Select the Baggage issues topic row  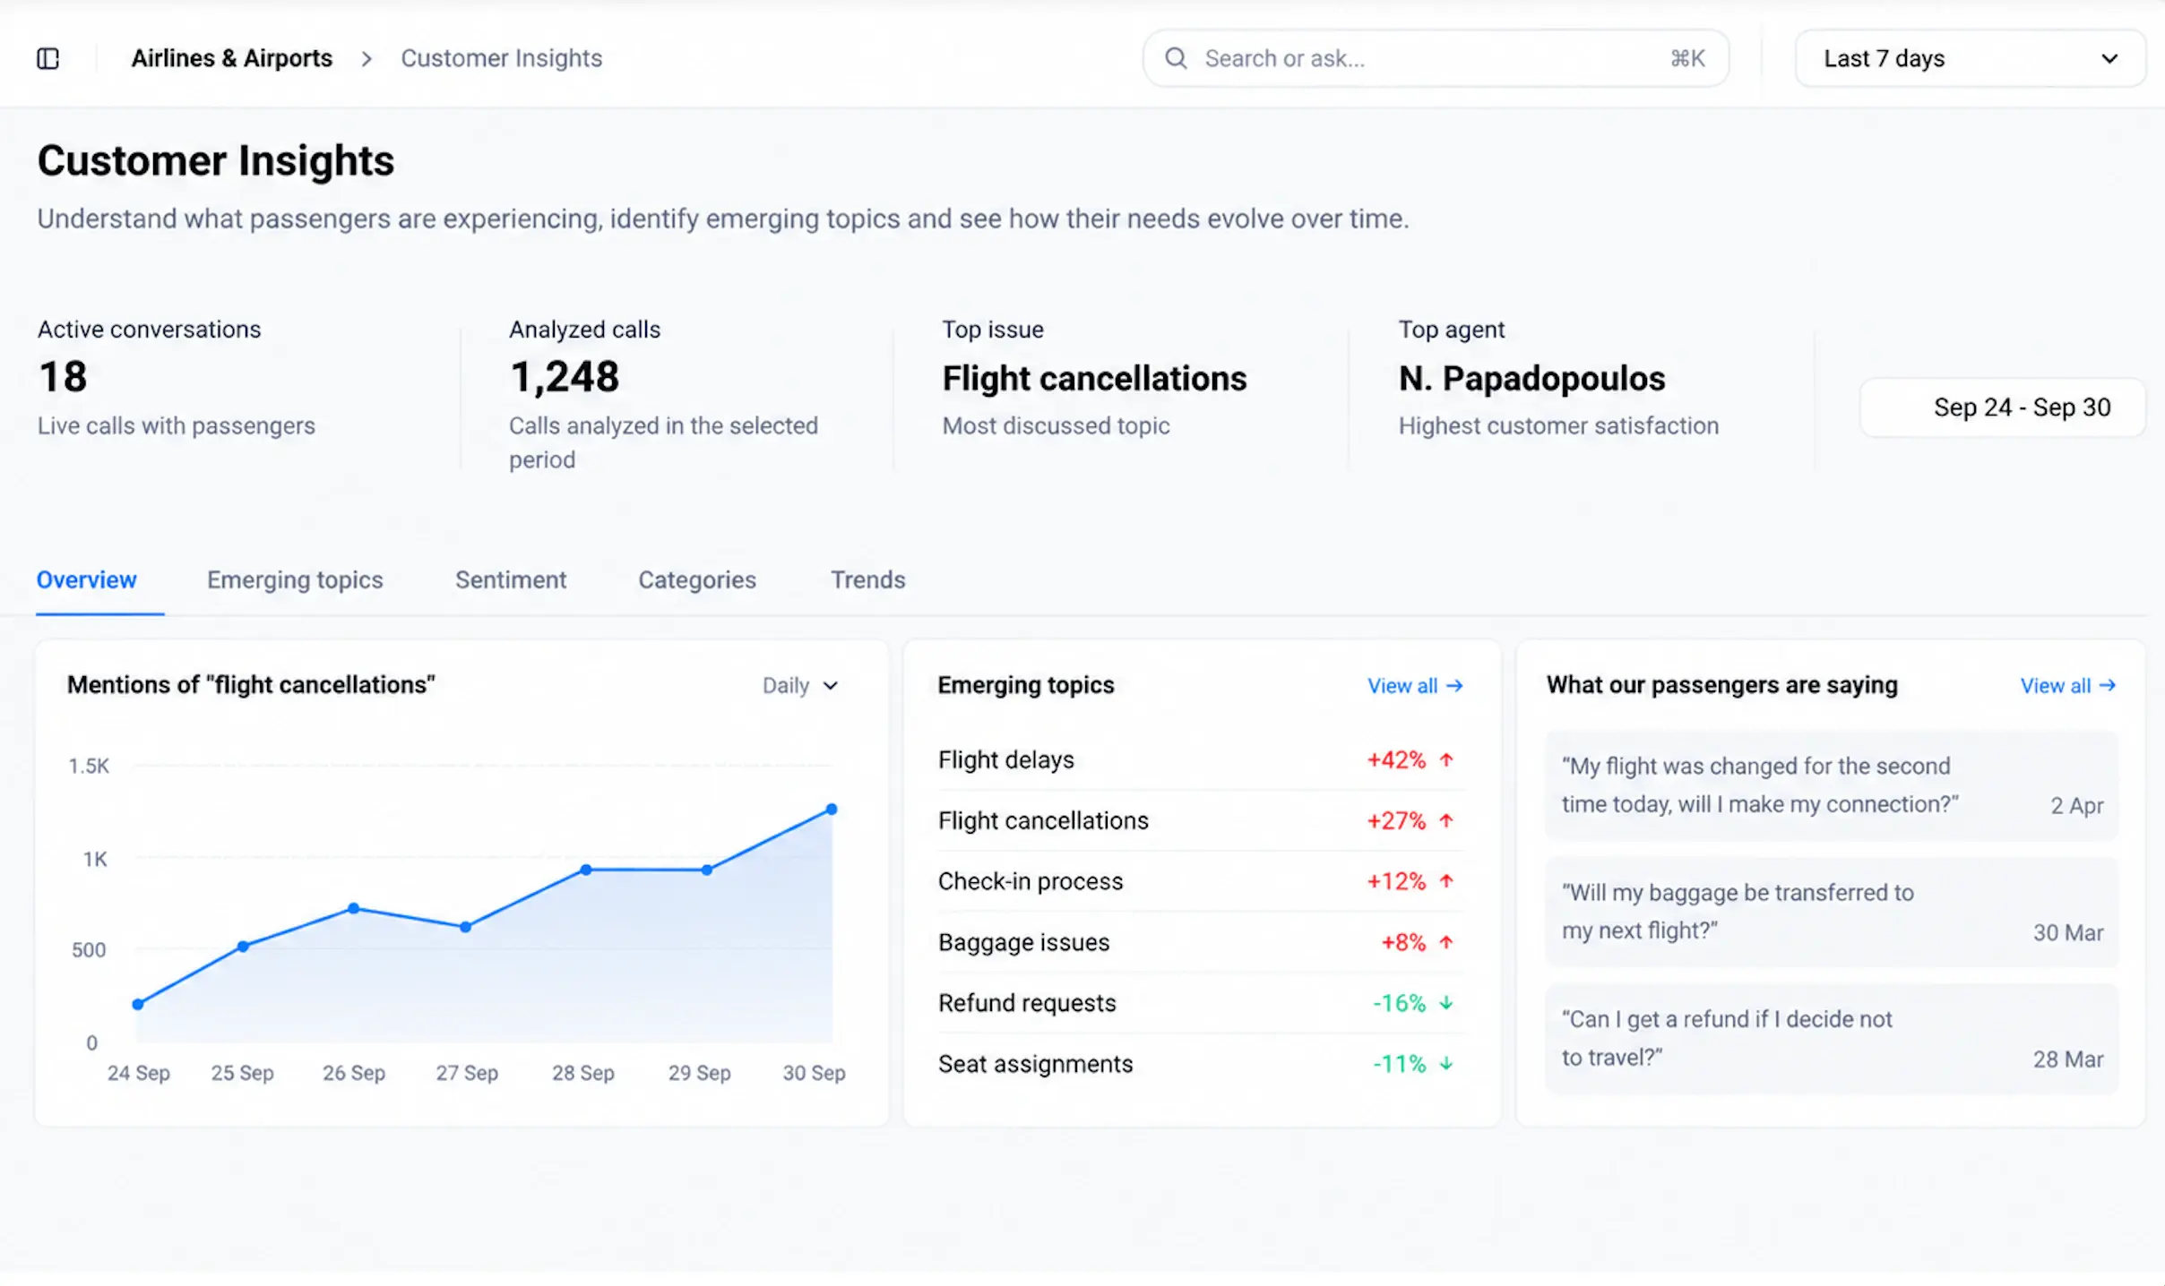pyautogui.click(x=1201, y=942)
